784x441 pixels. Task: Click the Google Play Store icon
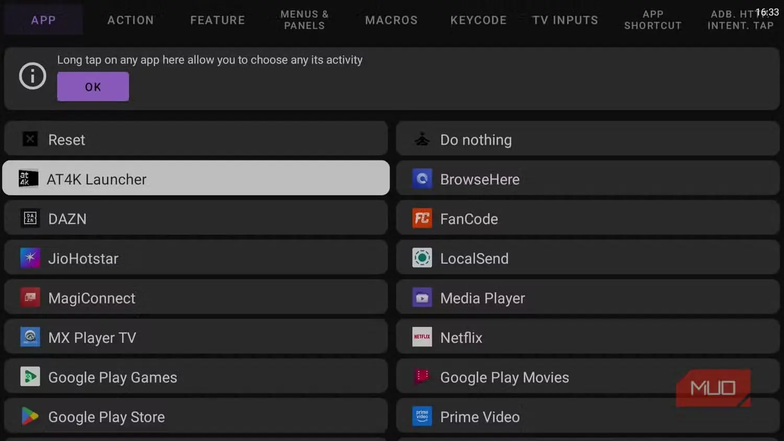(30, 416)
